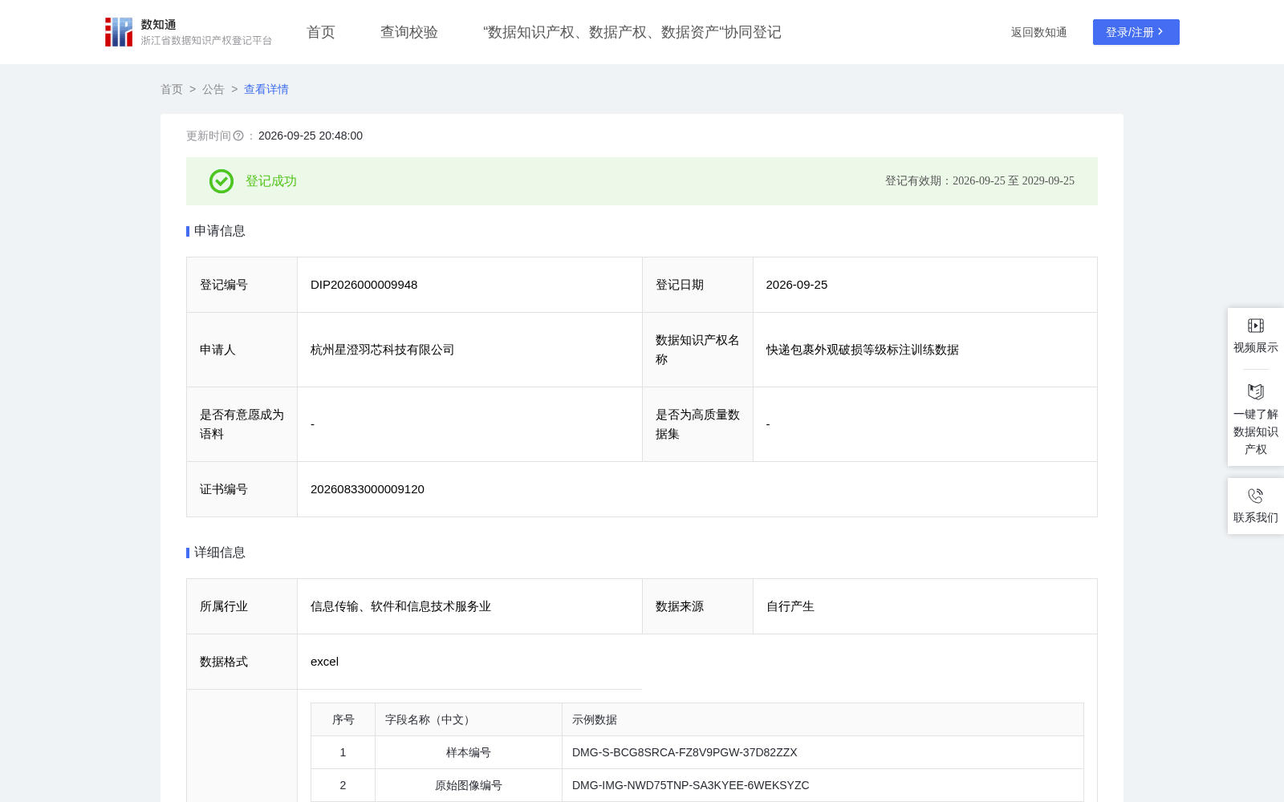Go to 首页 in top navigation
Image resolution: width=1284 pixels, height=802 pixels.
[x=321, y=32]
